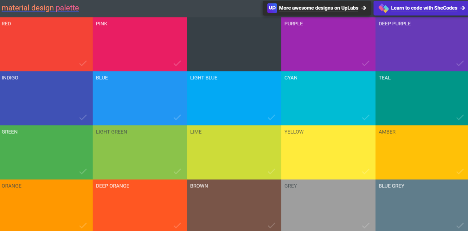The height and width of the screenshot is (231, 468).
Task: Click the arrow icon on the UpLabs banner
Action: click(x=364, y=8)
